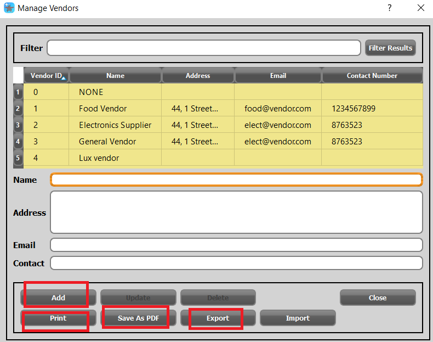Click the Contact input field
Image resolution: width=433 pixels, height=342 pixels.
pyautogui.click(x=236, y=263)
